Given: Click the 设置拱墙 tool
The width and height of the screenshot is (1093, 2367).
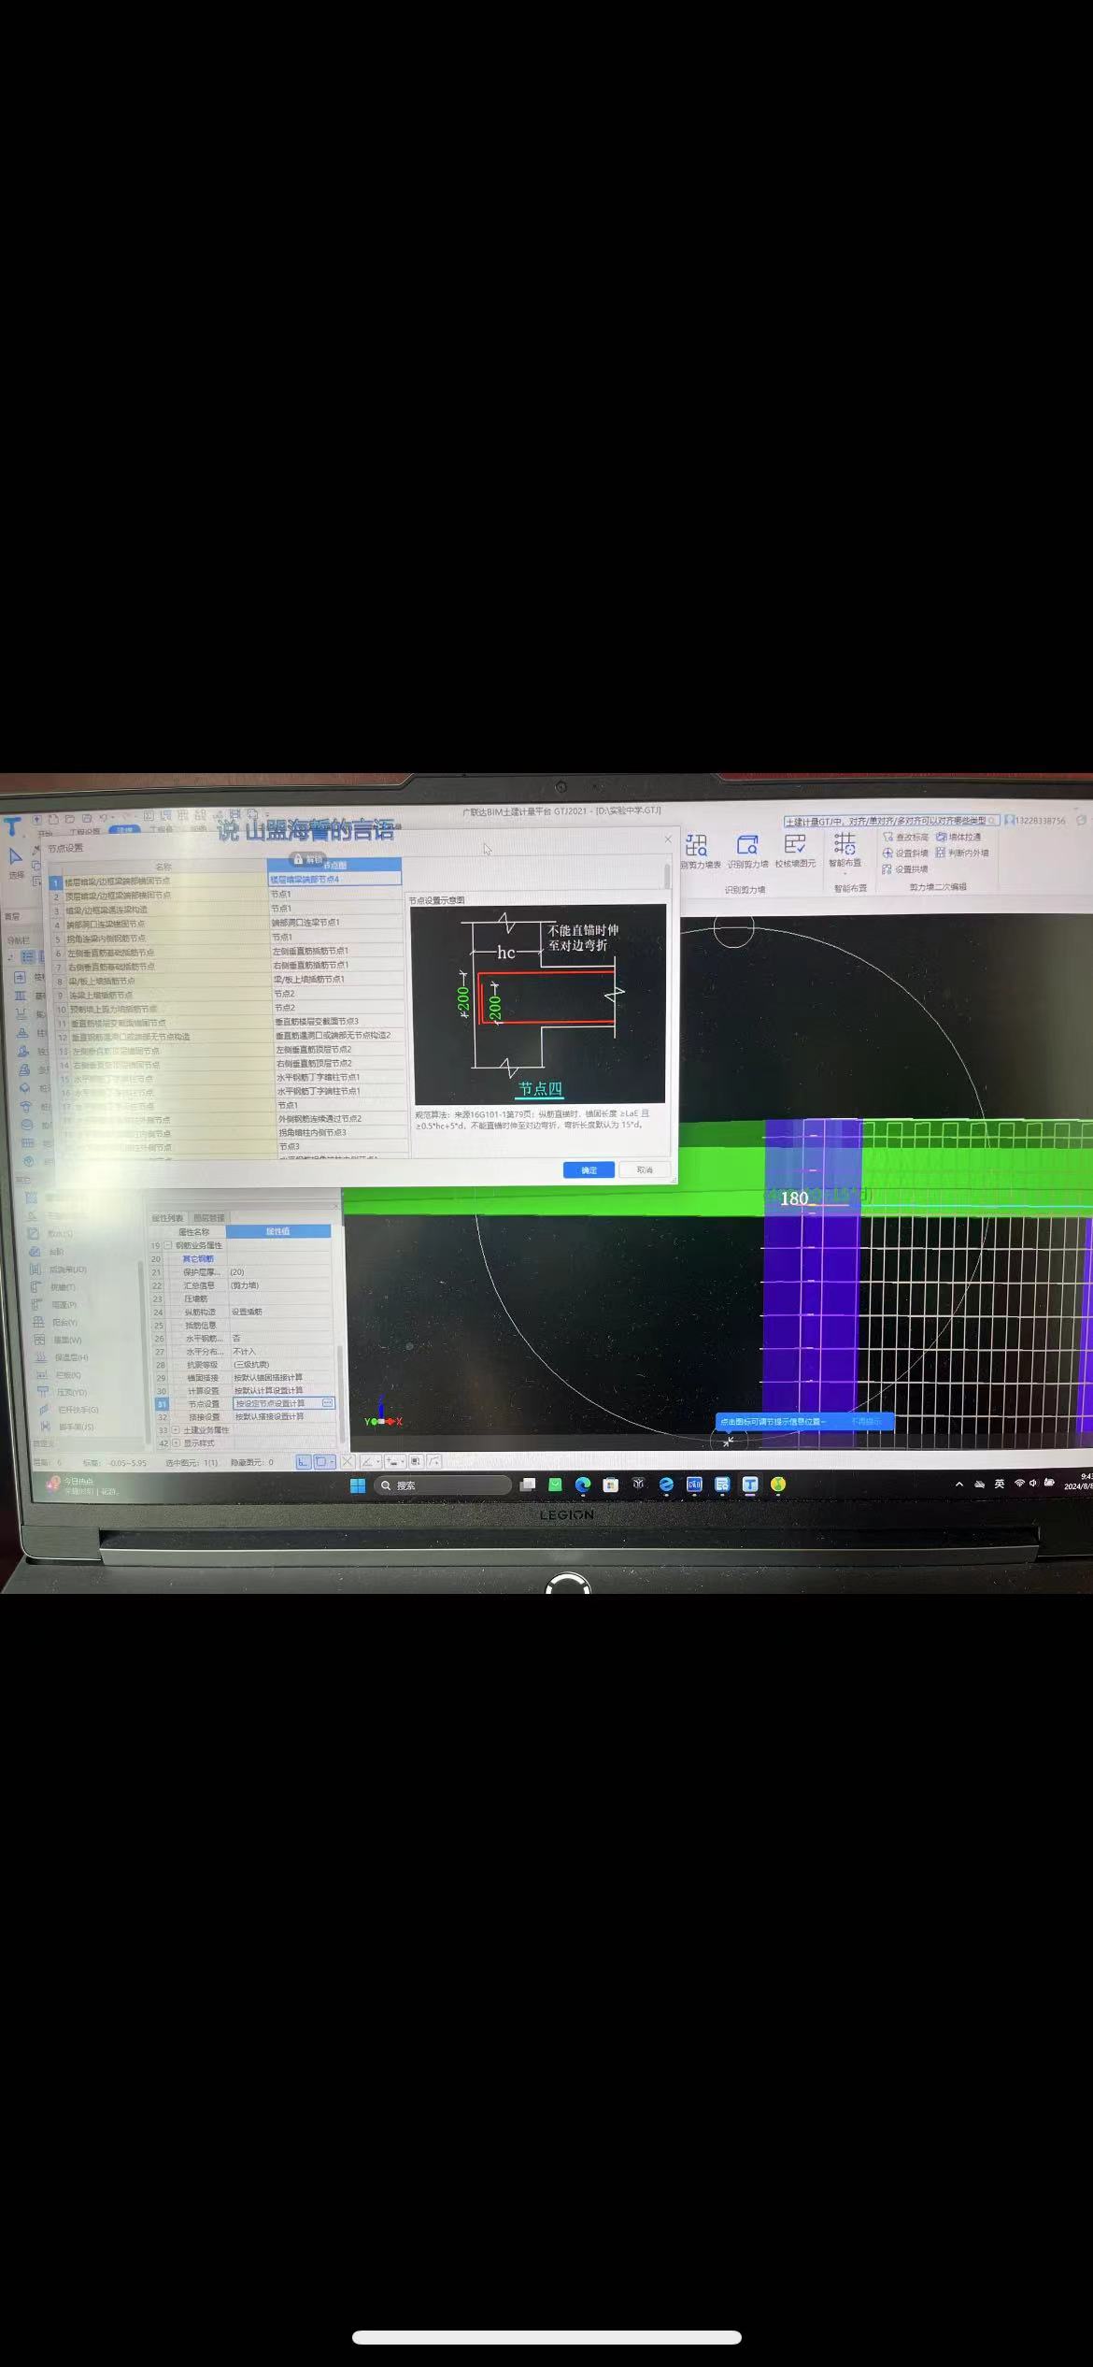Looking at the screenshot, I should click(905, 868).
